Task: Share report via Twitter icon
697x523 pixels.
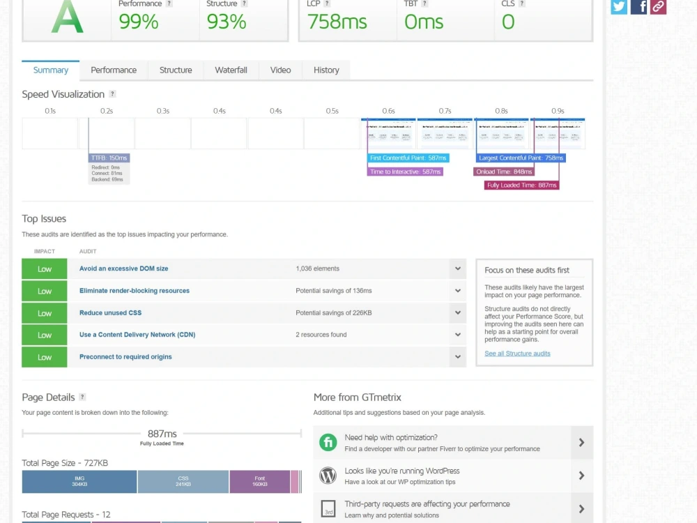Action: click(619, 7)
